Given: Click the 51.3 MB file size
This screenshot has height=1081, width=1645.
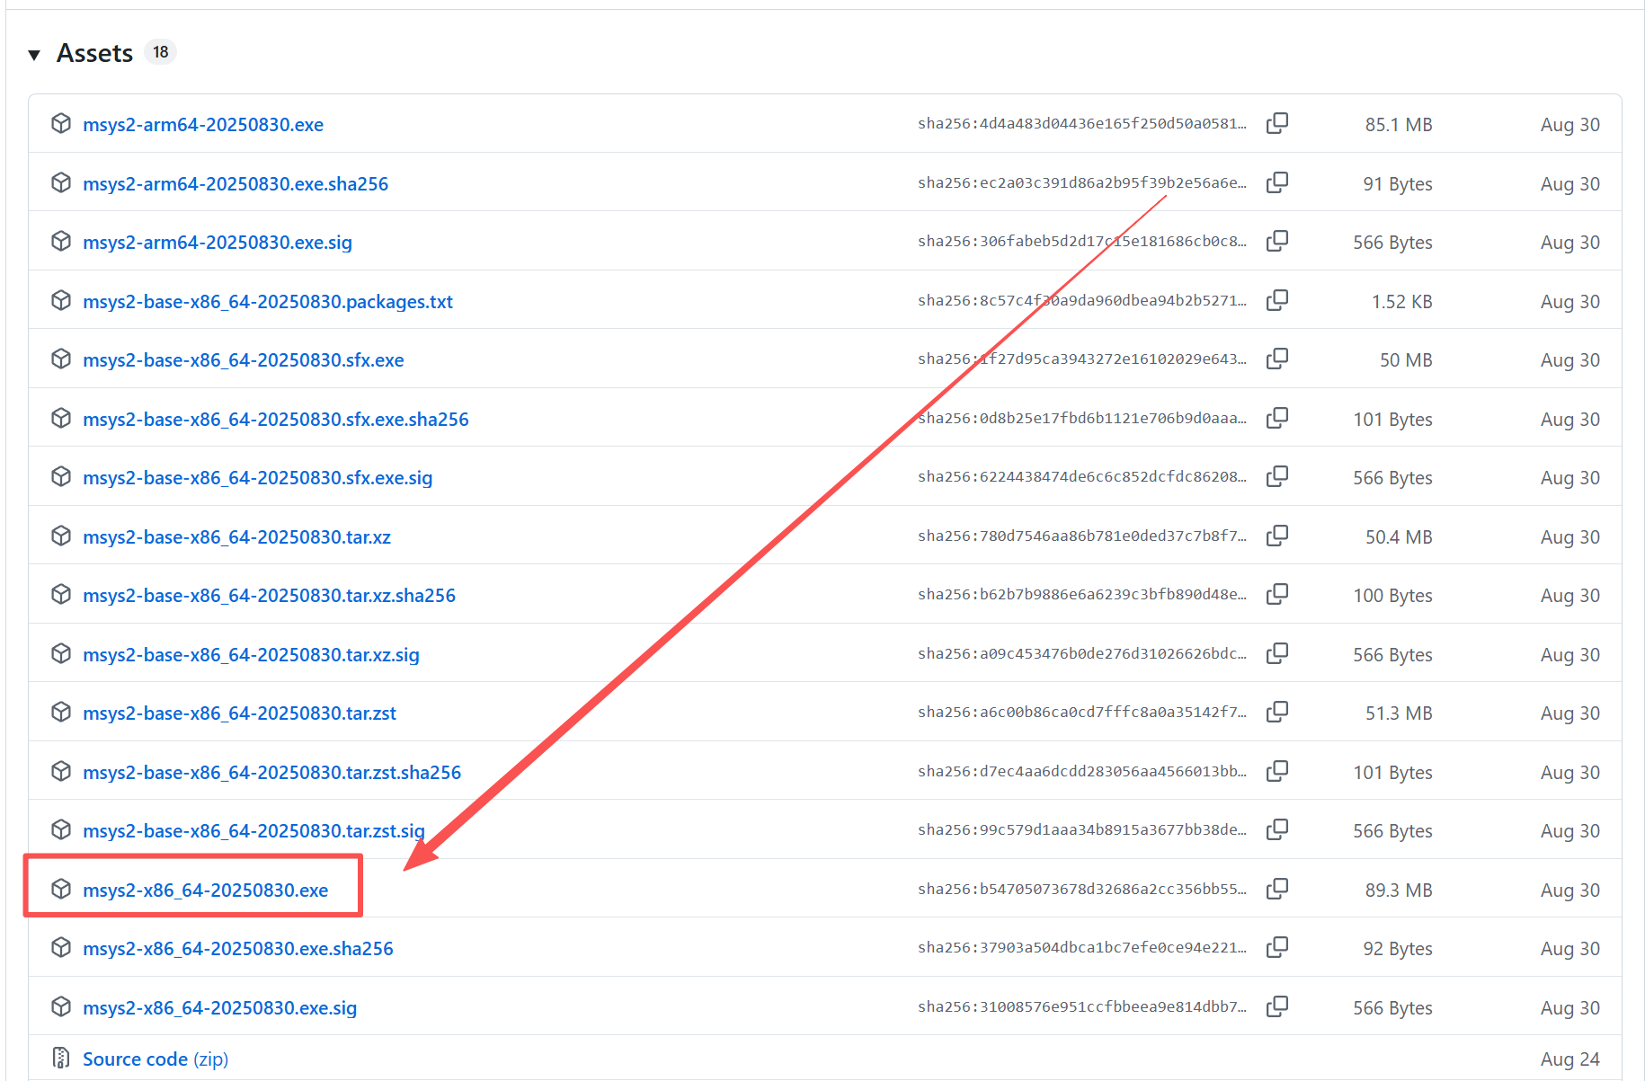Looking at the screenshot, I should [1399, 713].
